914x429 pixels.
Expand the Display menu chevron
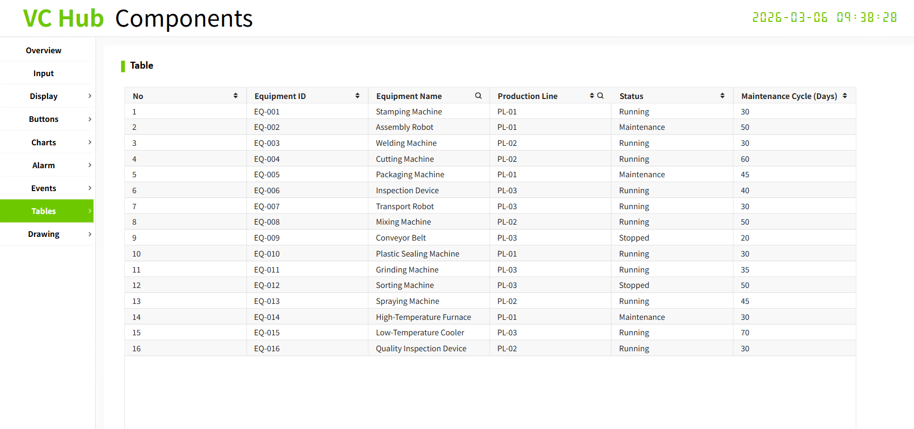[x=90, y=96]
